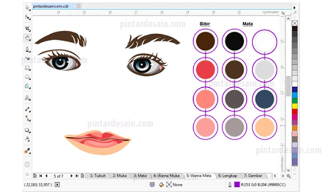Select the 'Bibir' heading text
The image size is (322, 194).
(x=205, y=24)
